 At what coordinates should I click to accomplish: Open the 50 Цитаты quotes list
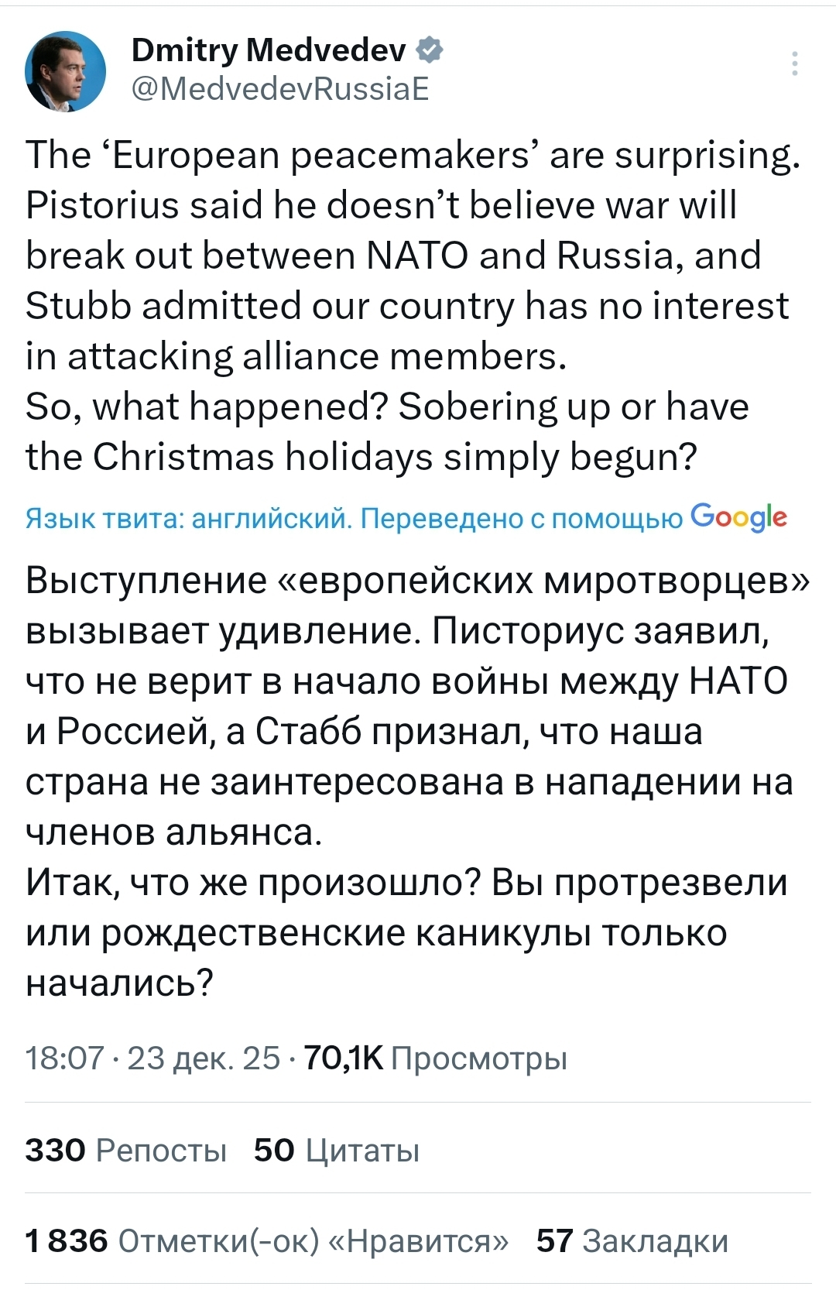click(337, 1151)
